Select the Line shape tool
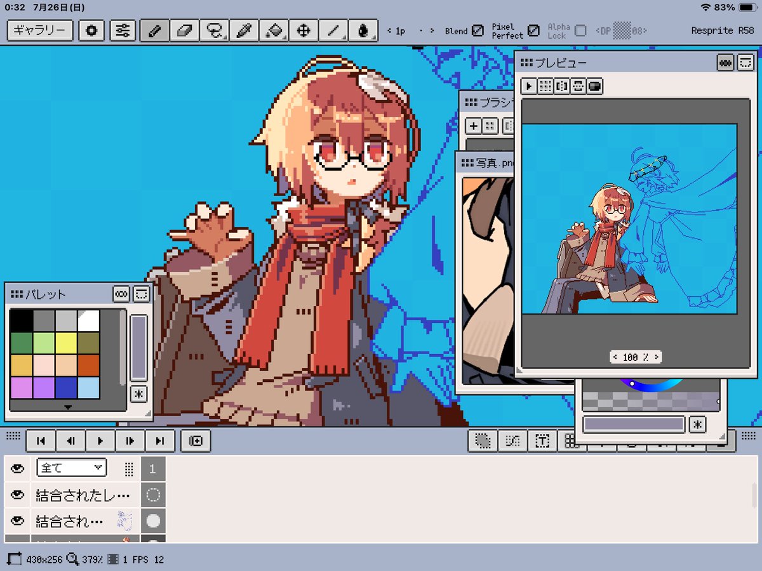Screen dimensions: 762x571 coord(333,30)
